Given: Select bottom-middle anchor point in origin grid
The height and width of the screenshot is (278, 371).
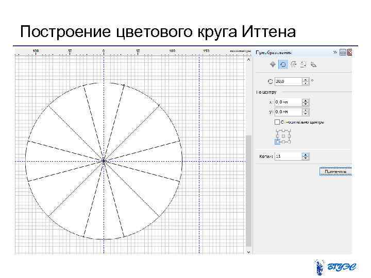Looking at the screenshot, I should pyautogui.click(x=283, y=142).
